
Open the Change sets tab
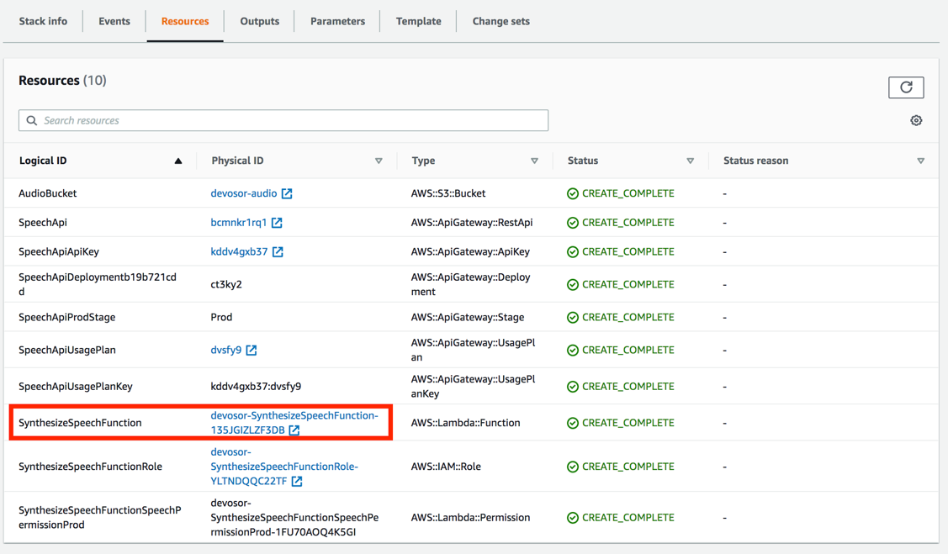coord(500,21)
